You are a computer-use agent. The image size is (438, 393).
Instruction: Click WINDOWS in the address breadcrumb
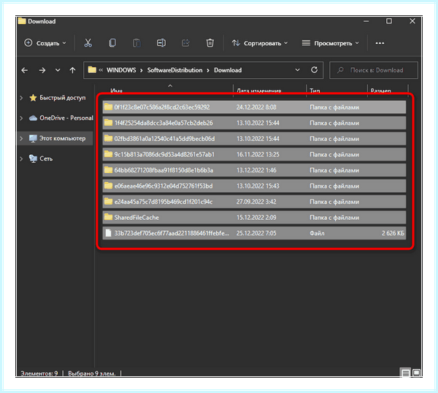[121, 70]
